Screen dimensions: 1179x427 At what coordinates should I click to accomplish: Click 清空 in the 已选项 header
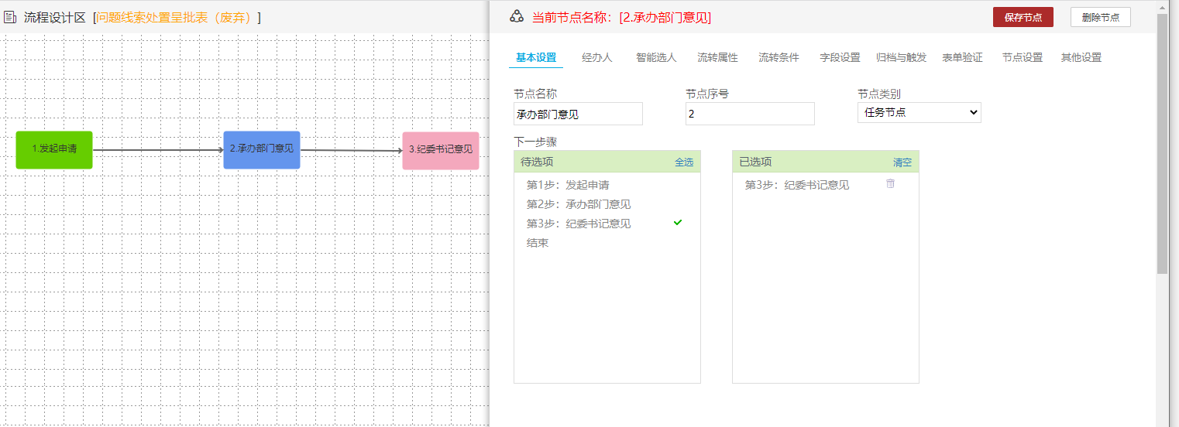point(902,162)
